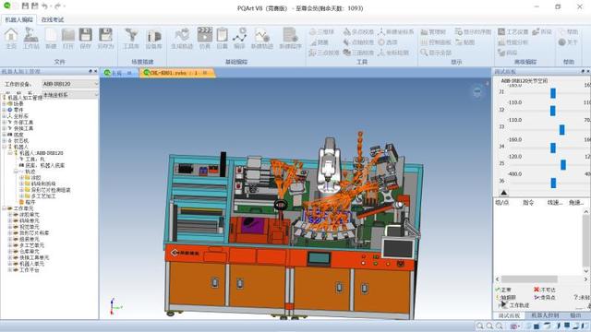The height and width of the screenshot is (332, 591).
Task: Switch to 输出 output tab at bottom right
Action: (x=575, y=315)
